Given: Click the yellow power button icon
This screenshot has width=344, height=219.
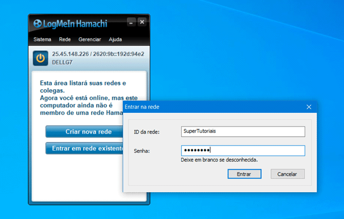Looking at the screenshot, I should [40, 58].
